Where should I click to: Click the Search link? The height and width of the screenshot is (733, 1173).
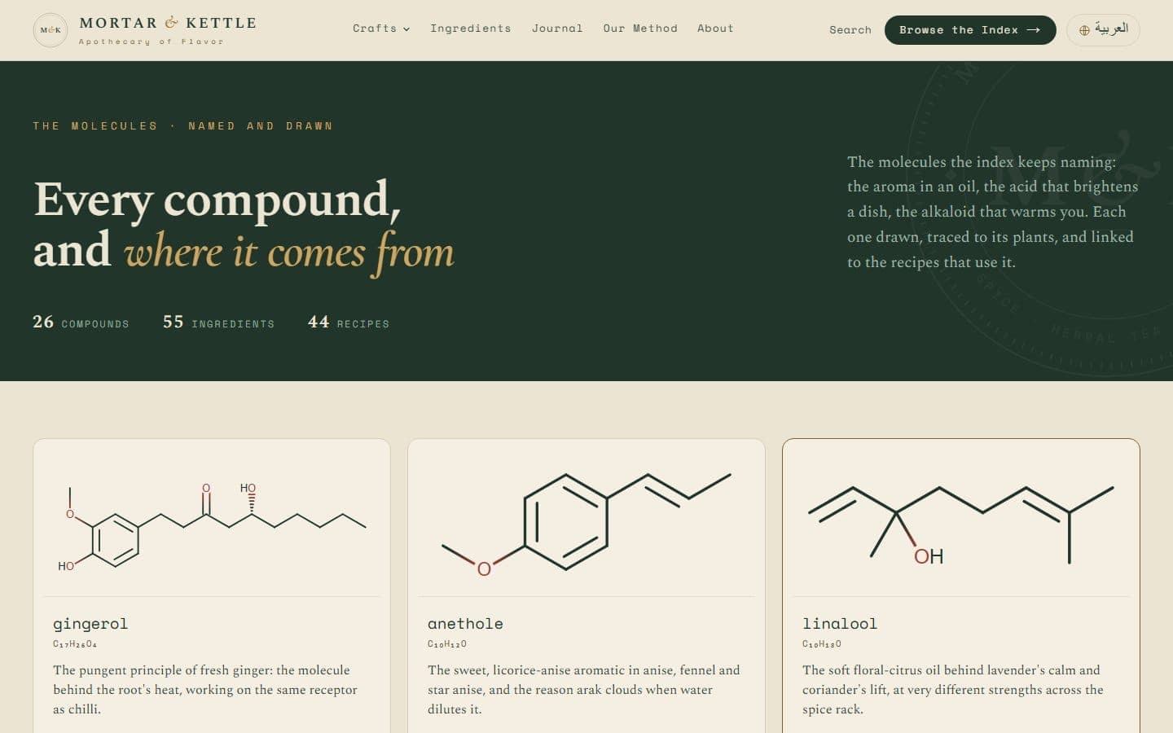[x=850, y=30]
